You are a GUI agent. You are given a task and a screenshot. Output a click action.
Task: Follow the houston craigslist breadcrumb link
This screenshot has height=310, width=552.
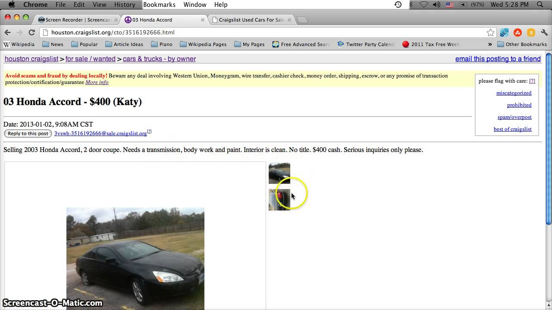[x=31, y=59]
